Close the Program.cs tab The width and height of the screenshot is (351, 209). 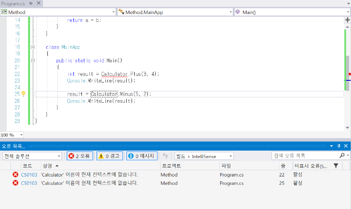[39, 3]
